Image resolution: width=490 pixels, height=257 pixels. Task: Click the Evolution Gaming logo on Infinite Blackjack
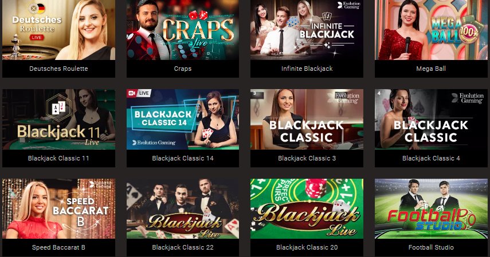click(x=349, y=5)
